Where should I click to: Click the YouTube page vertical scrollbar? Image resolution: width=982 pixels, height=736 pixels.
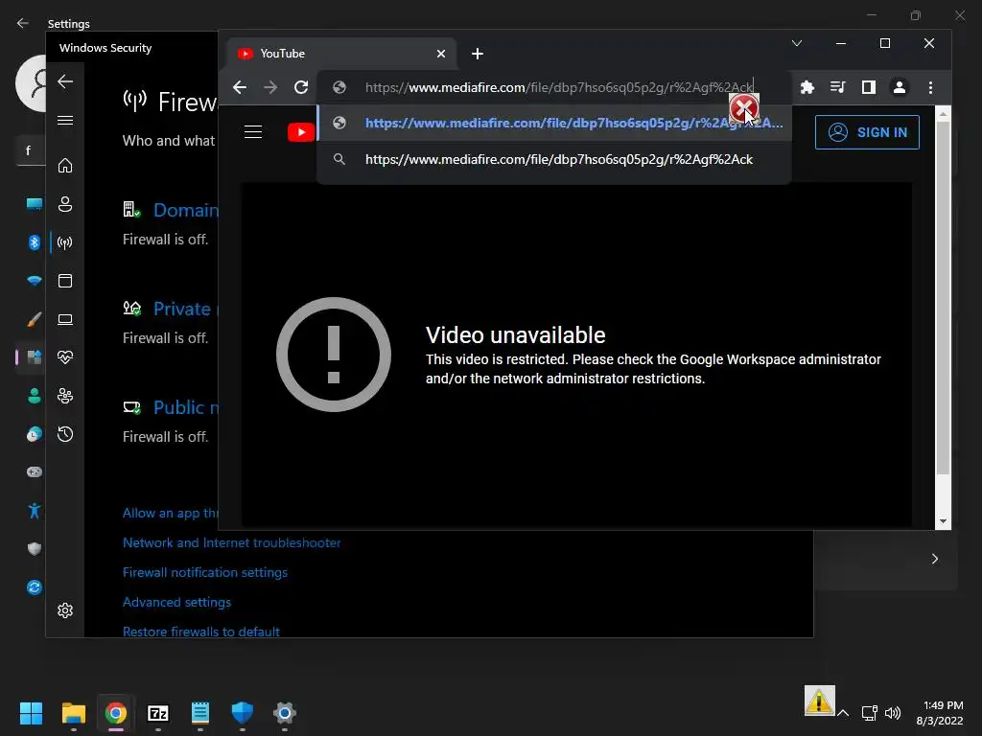coord(943,298)
